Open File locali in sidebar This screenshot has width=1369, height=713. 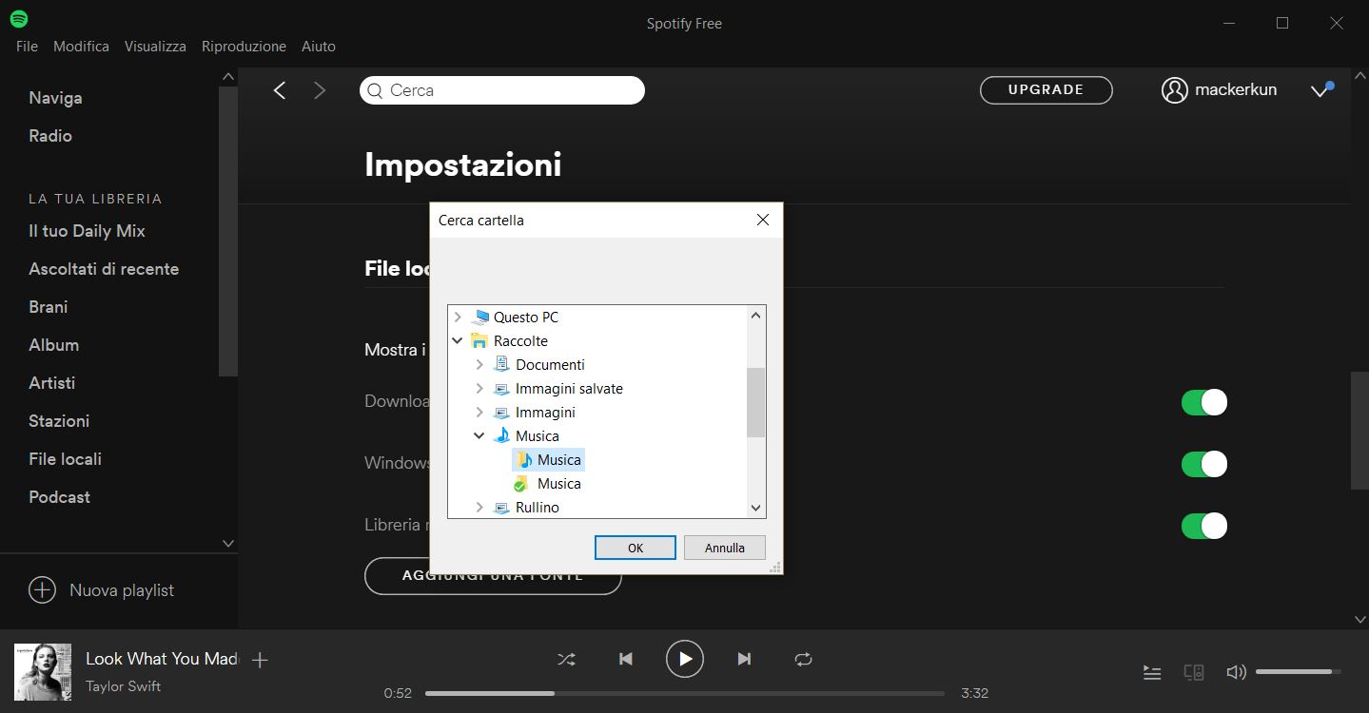point(65,459)
